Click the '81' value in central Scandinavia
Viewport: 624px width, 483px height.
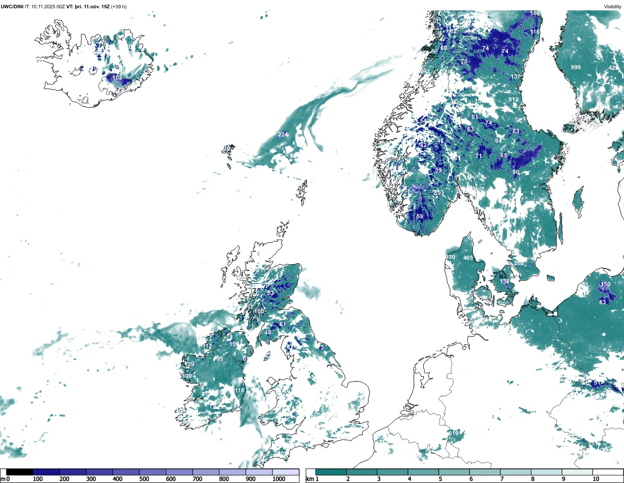coord(475,117)
